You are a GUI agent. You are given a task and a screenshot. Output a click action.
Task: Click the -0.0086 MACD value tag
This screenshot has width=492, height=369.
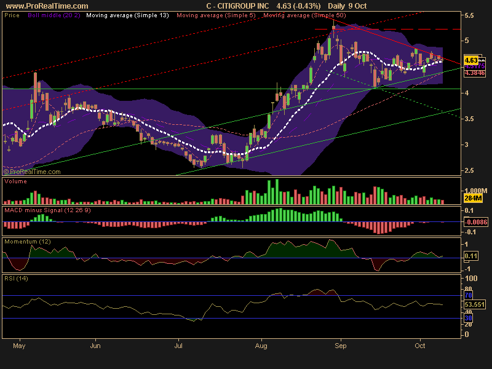(475, 222)
